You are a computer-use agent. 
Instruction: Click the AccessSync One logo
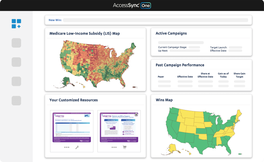point(132,5)
